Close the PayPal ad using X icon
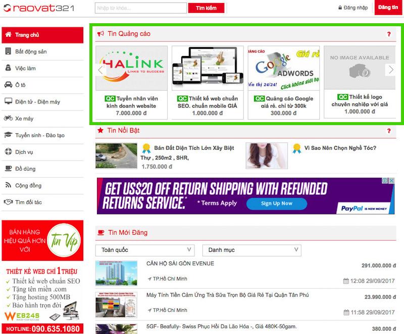 [391, 181]
